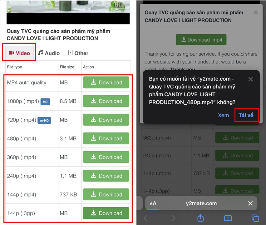266x225 pixels.
Task: Open Safari bookmarks book icon
Action: pos(228,218)
